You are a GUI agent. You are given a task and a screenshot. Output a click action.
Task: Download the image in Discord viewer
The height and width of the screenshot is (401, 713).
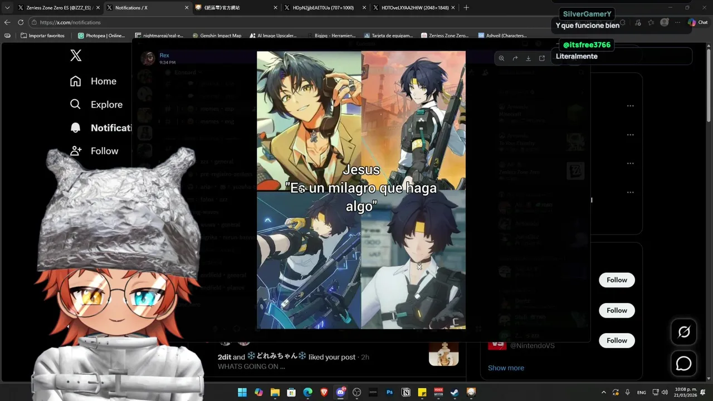529,58
